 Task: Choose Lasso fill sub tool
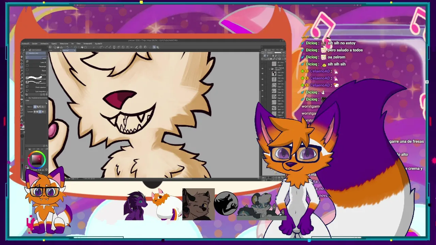tap(36, 62)
